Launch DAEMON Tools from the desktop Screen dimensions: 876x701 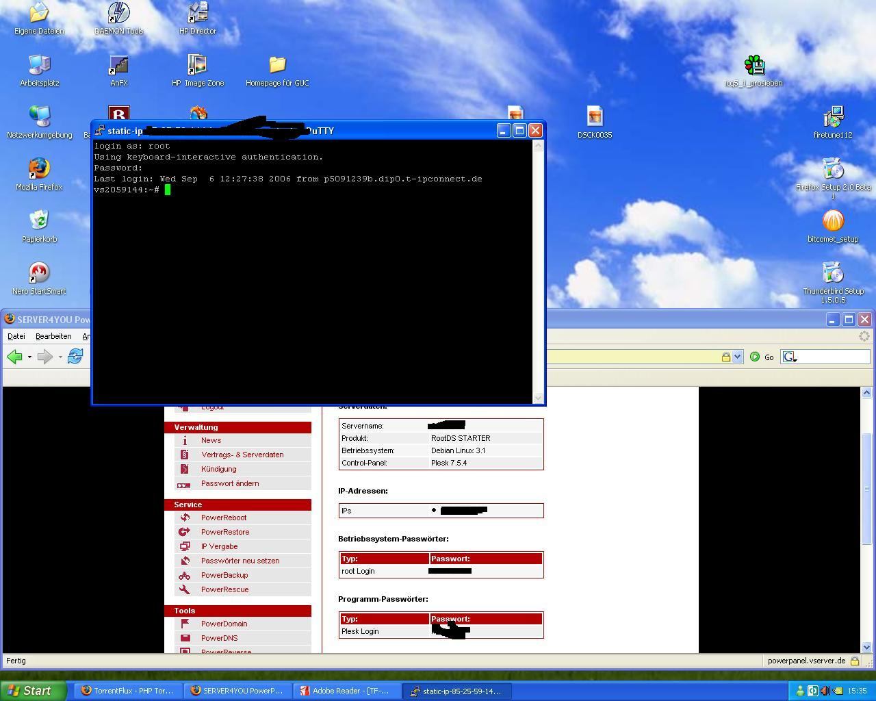(x=119, y=18)
